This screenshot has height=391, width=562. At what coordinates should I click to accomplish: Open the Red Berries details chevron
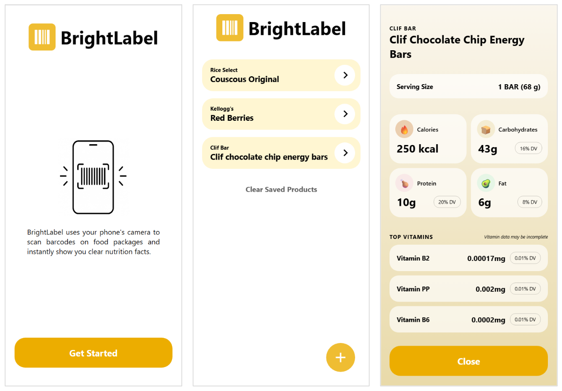tap(345, 114)
